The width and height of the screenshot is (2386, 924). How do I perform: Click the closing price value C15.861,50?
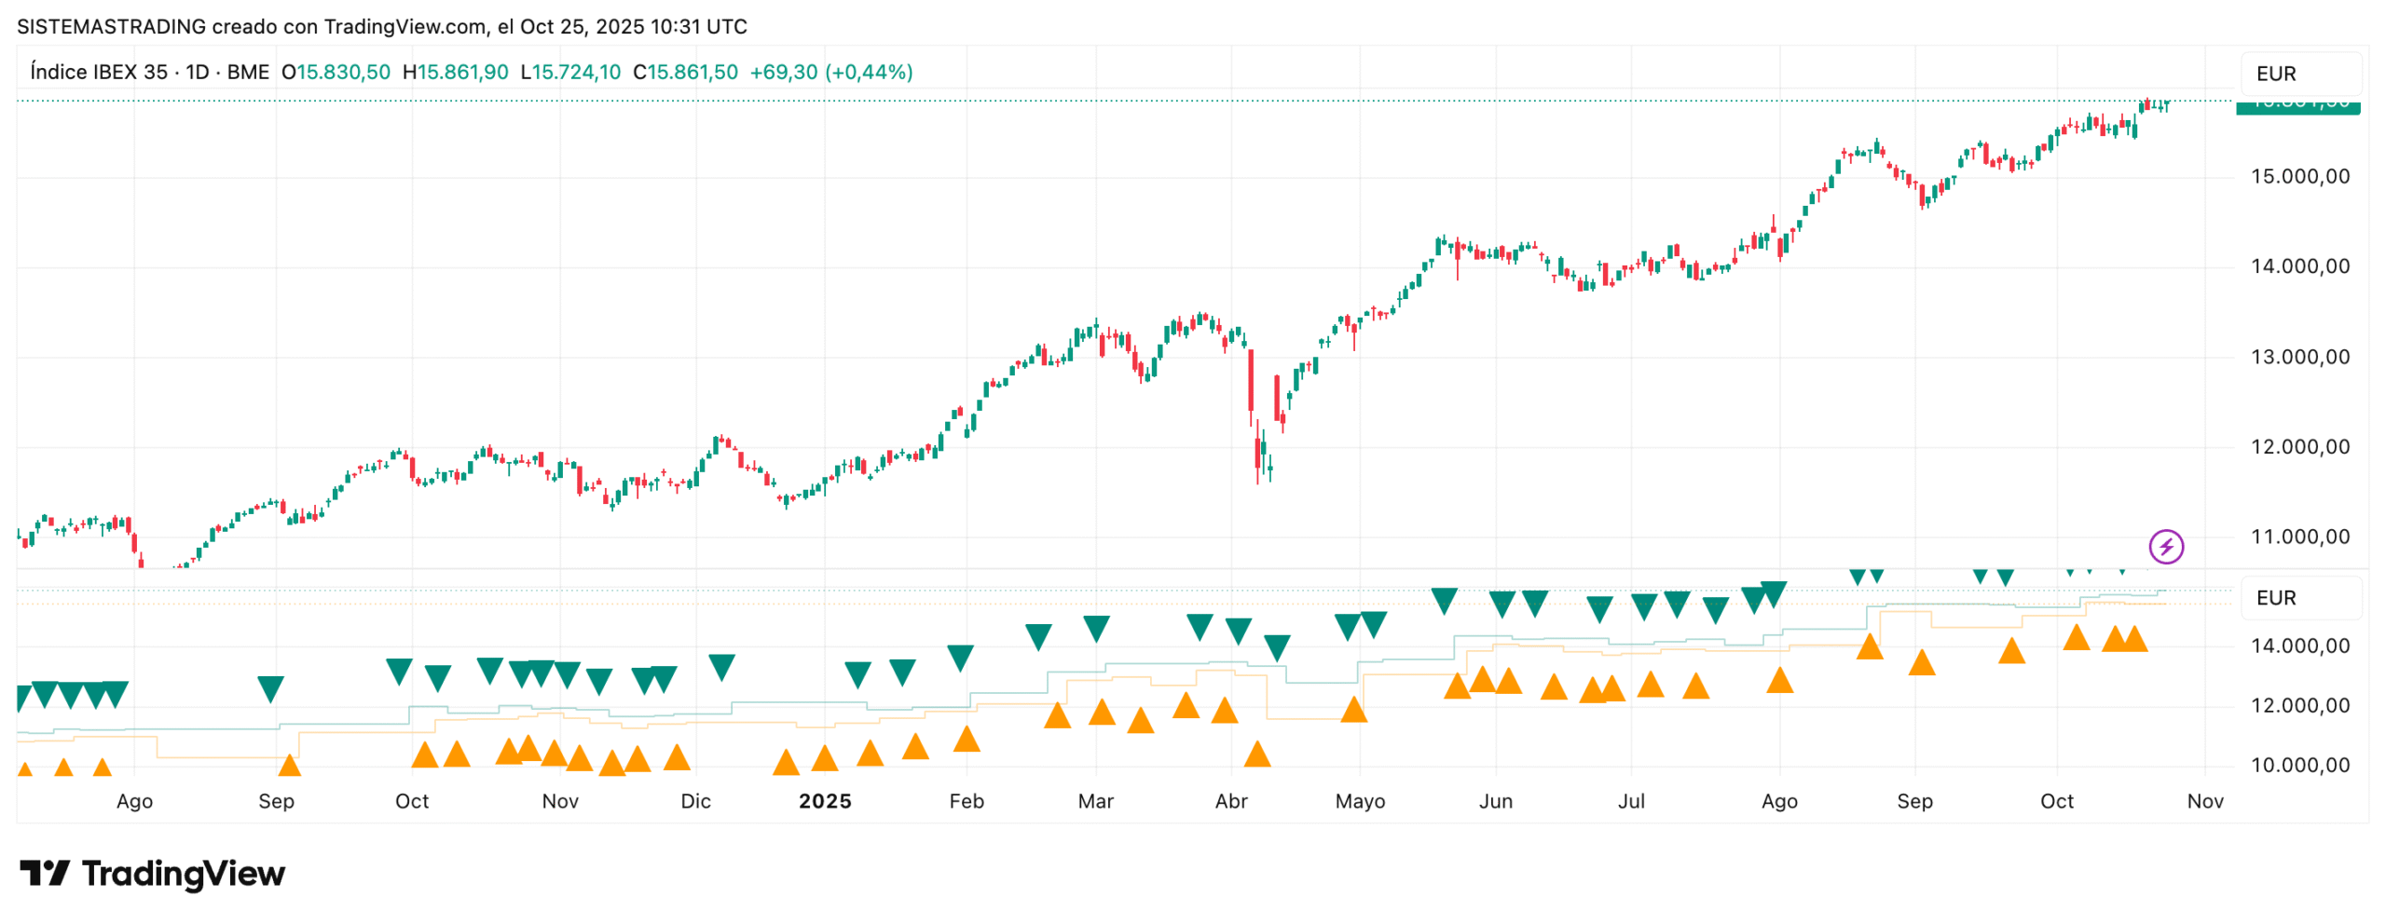pyautogui.click(x=685, y=72)
